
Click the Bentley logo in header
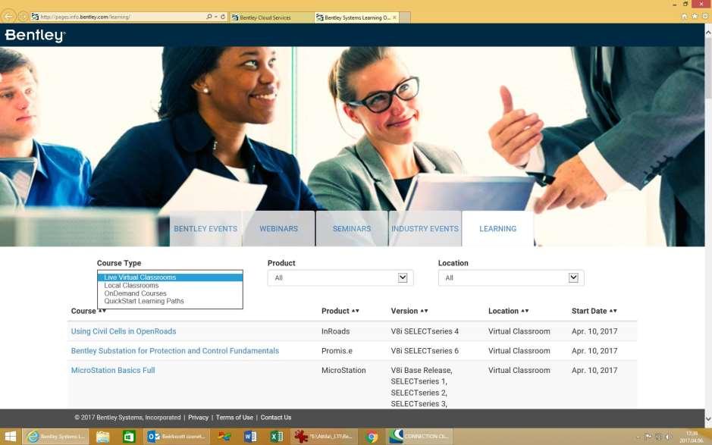tap(35, 36)
